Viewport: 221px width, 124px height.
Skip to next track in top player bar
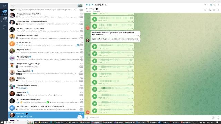point(92,5)
